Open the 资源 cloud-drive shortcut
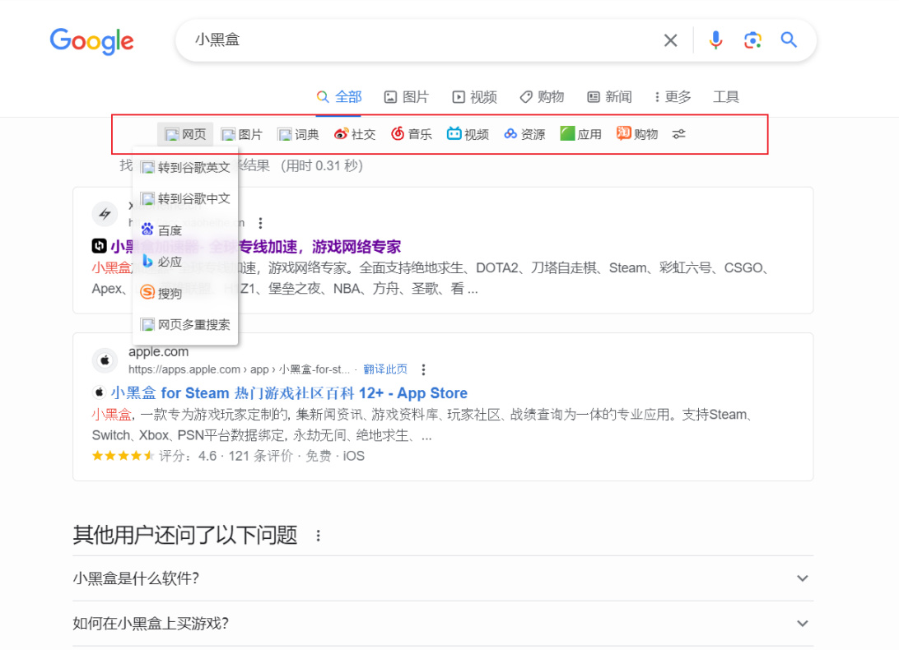This screenshot has height=650, width=899. click(524, 134)
